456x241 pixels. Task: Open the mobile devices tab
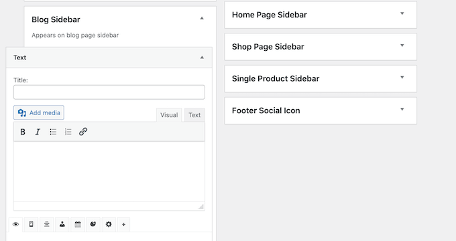[x=31, y=224]
